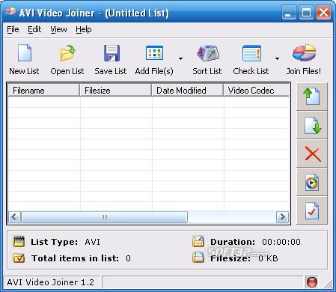Open the Edit menu
336x292 pixels.
pos(34,29)
